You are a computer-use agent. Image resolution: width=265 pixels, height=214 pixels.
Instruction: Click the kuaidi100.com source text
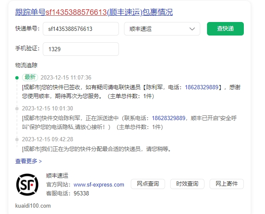coord(33,206)
